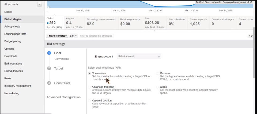Click the Filter to selected bid strategies field
The image size is (257, 114).
(x=96, y=36)
